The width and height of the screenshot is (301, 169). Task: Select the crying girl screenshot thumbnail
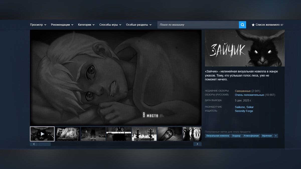coord(68,134)
